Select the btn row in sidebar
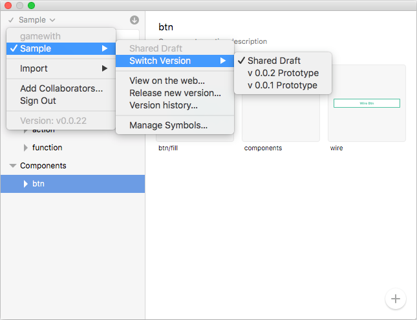This screenshot has width=417, height=320. (x=72, y=184)
